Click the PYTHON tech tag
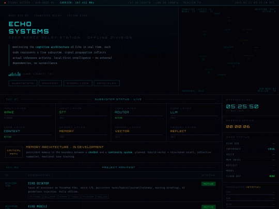This screenshot has height=209, width=279. pyautogui.click(x=35, y=197)
